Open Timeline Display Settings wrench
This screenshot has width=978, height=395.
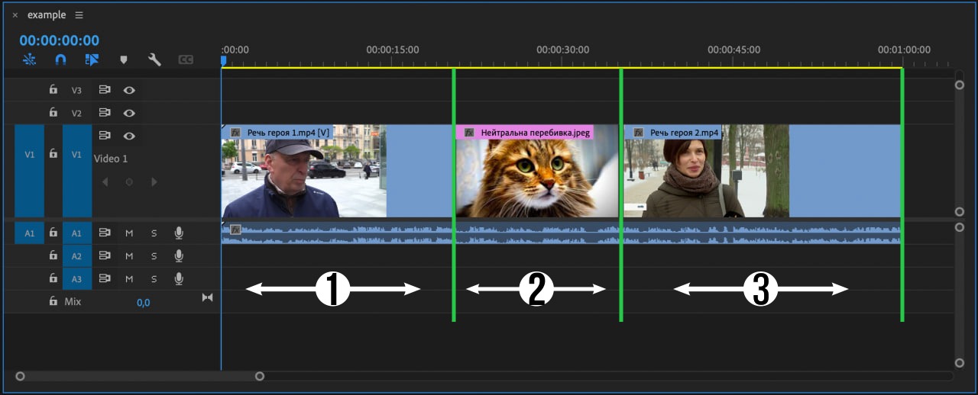(x=154, y=59)
